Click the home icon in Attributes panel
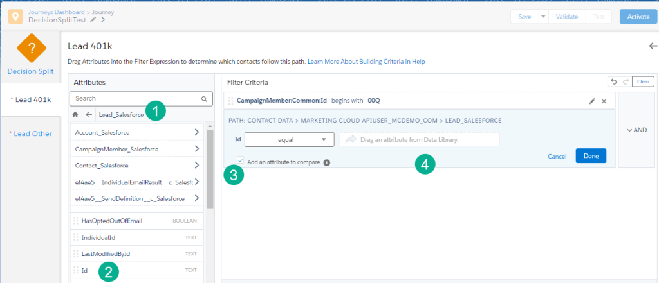 tap(75, 114)
